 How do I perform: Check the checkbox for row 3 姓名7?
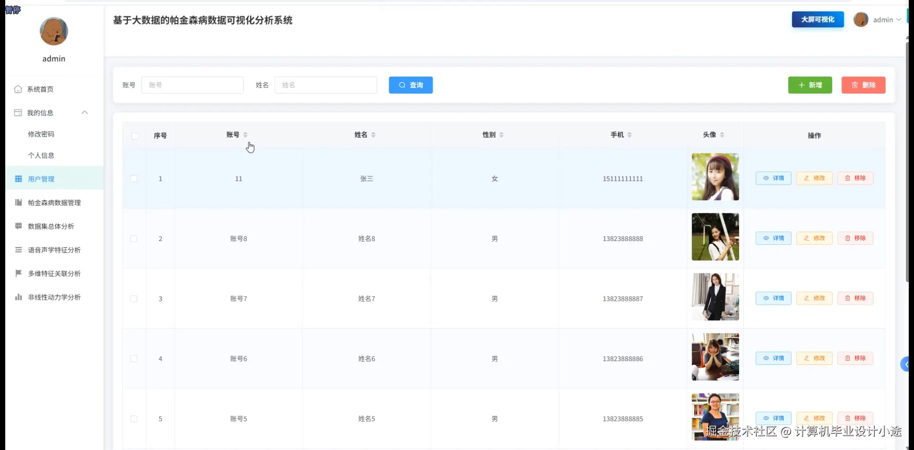(134, 299)
